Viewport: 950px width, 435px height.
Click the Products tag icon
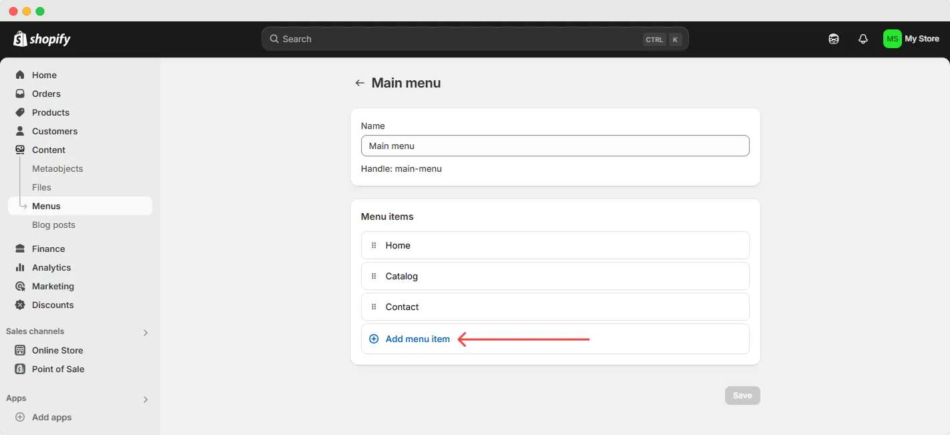coord(20,112)
